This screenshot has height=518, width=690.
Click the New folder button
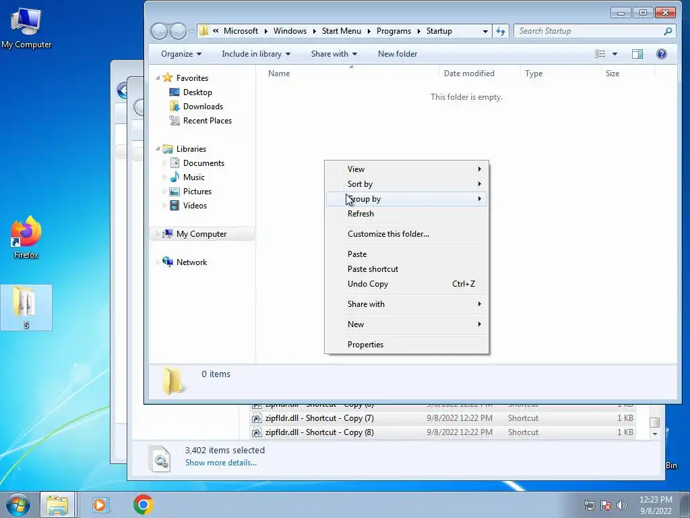pos(398,54)
